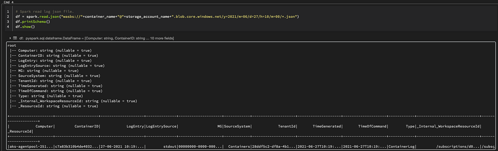The image size is (498, 151).
Task: Click the df.show() code line
Action: 26,27
